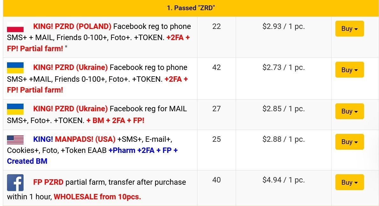Open the Buy dropdown for the Poland listing
The width and height of the screenshot is (379, 206).
tap(349, 29)
